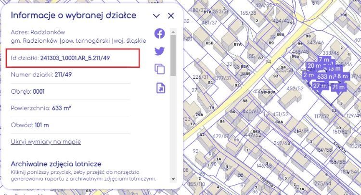Viewport: 361px width, 195px height.
Task: Click parcel label 451/52 on map
Action: [281, 114]
